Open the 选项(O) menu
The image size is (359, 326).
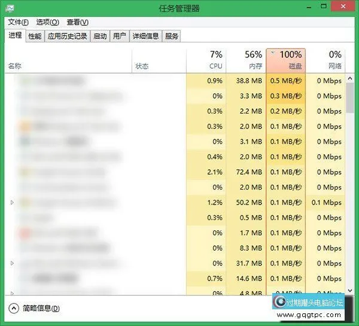(x=47, y=22)
